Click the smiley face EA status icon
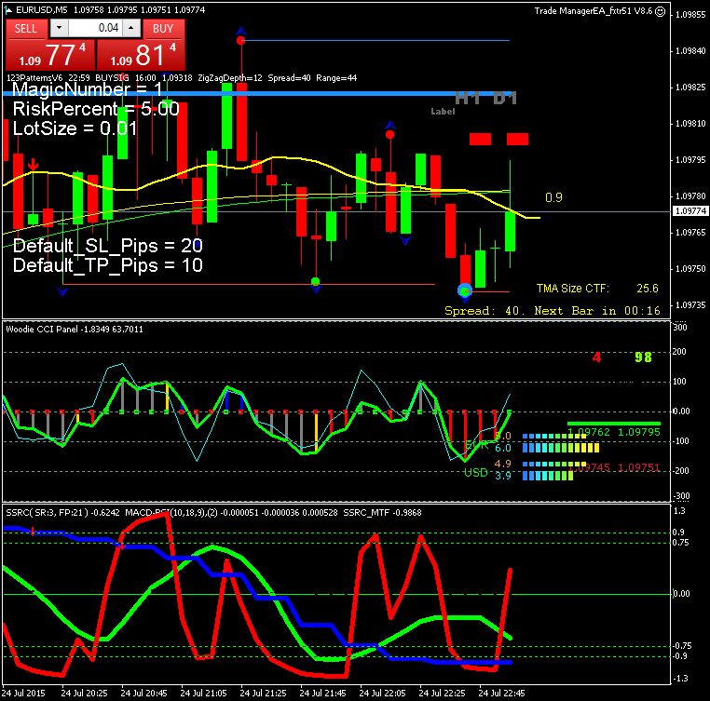The image size is (710, 701). [x=661, y=11]
